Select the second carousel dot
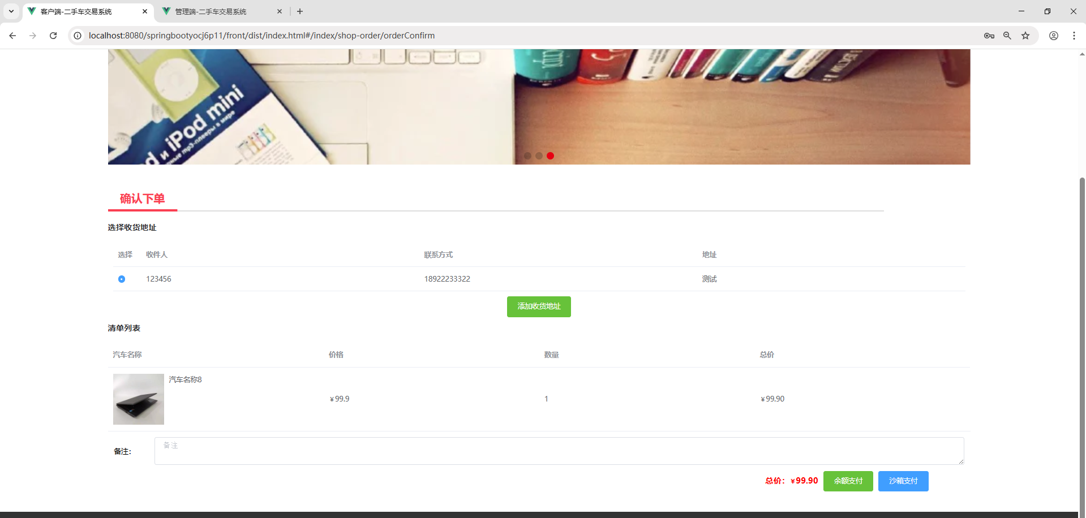This screenshot has height=518, width=1086. (x=539, y=156)
